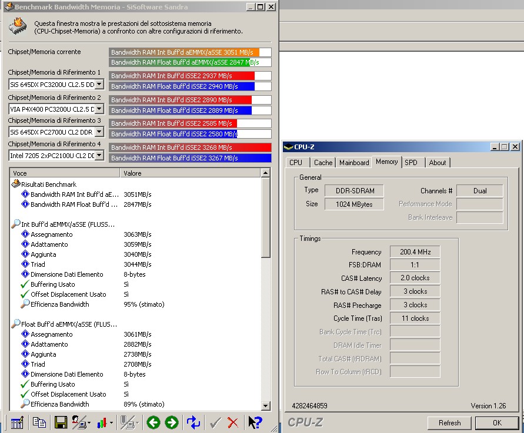
Task: Click the Frequency 200.4 MHz field in CPU-Z
Action: tap(415, 251)
